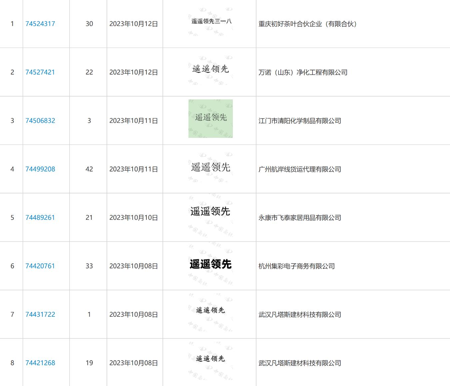Select applicant 广州航岸线货运代理有限公司

300,169
